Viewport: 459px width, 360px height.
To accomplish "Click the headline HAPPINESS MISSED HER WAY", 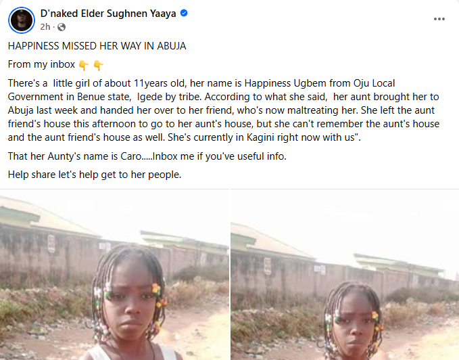I will [97, 45].
